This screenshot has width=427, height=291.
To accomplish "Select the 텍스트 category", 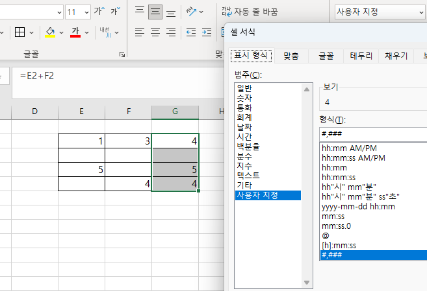I will 268,176.
